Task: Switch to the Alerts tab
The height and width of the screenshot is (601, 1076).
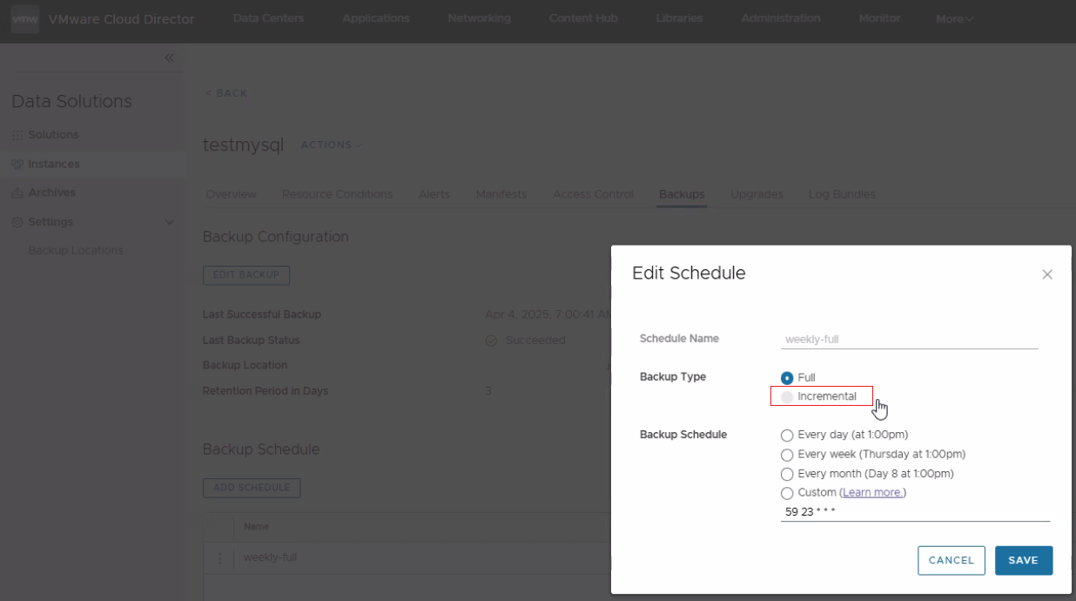Action: (434, 194)
